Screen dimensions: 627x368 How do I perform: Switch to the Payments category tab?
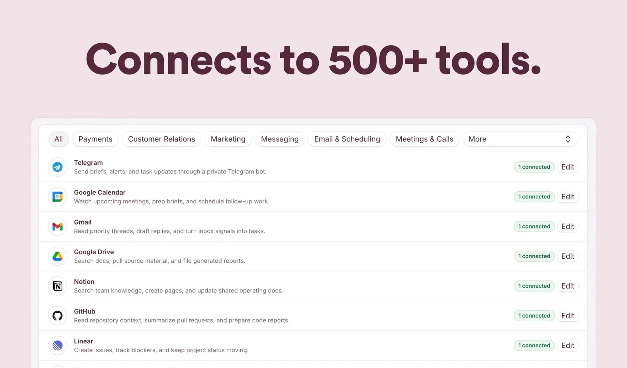[95, 139]
